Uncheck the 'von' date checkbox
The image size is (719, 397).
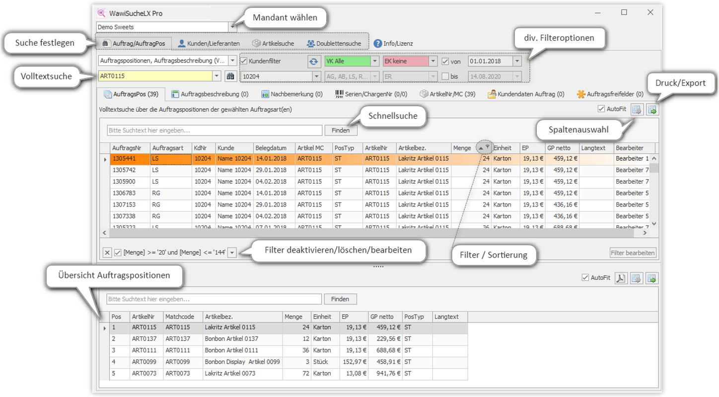pyautogui.click(x=445, y=62)
